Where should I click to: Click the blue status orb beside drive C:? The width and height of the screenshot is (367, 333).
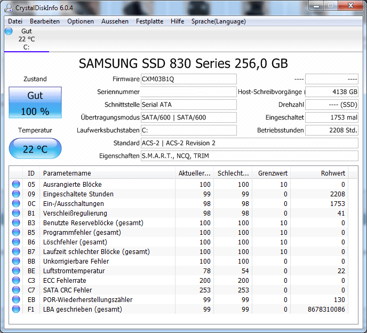pyautogui.click(x=9, y=31)
